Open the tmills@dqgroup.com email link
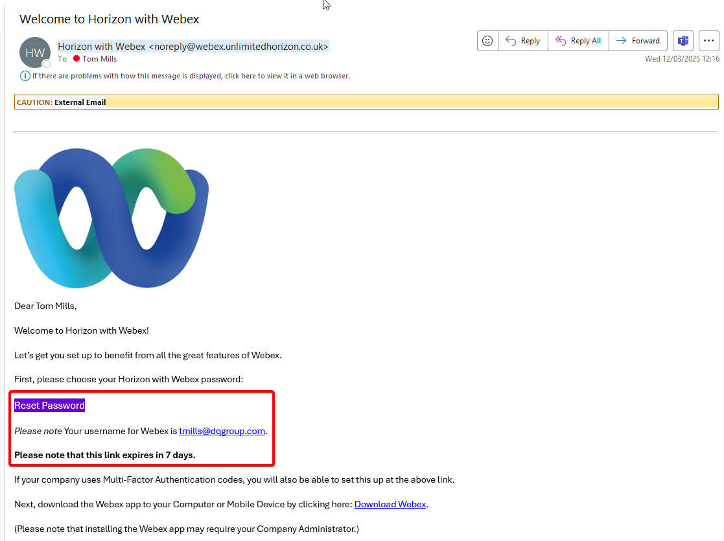724x541 pixels. tap(222, 431)
